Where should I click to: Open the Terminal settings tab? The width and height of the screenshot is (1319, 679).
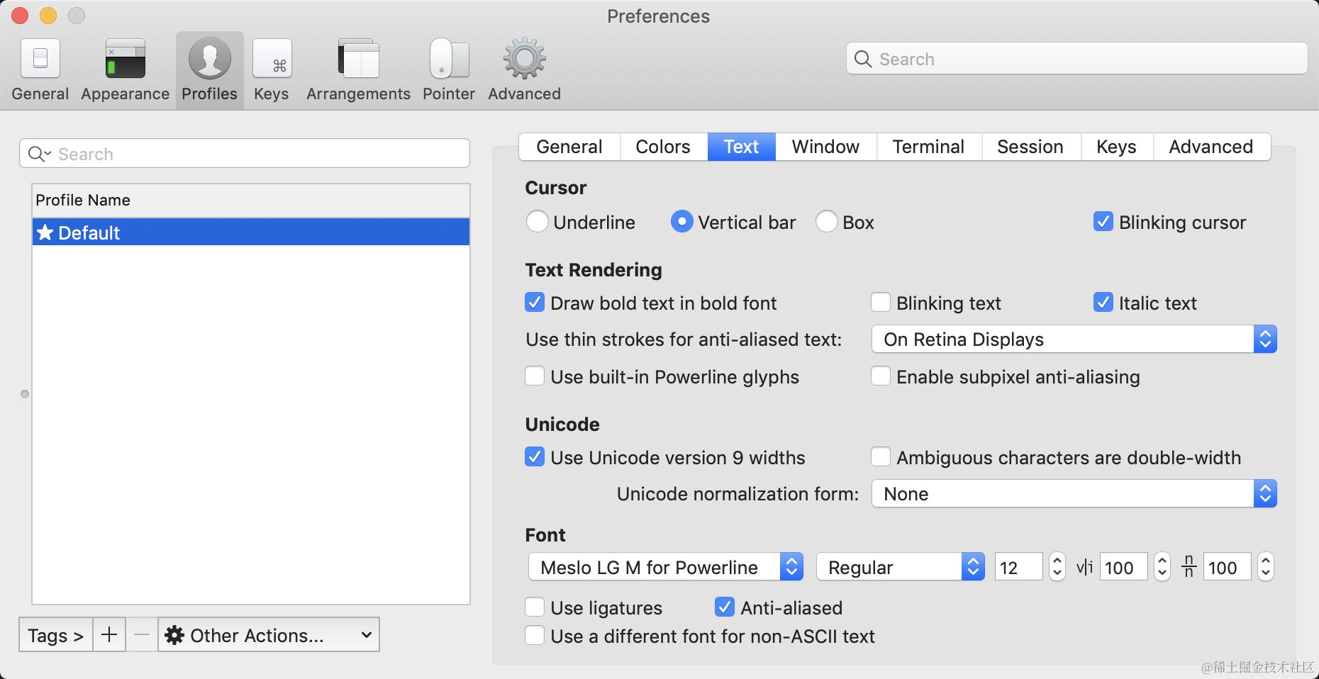[928, 147]
